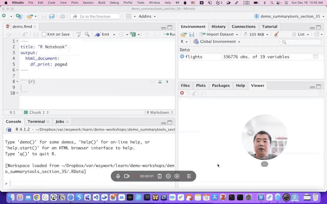Load workspace folder icon in Environment
Screen dimensions: 327x204
184,34
